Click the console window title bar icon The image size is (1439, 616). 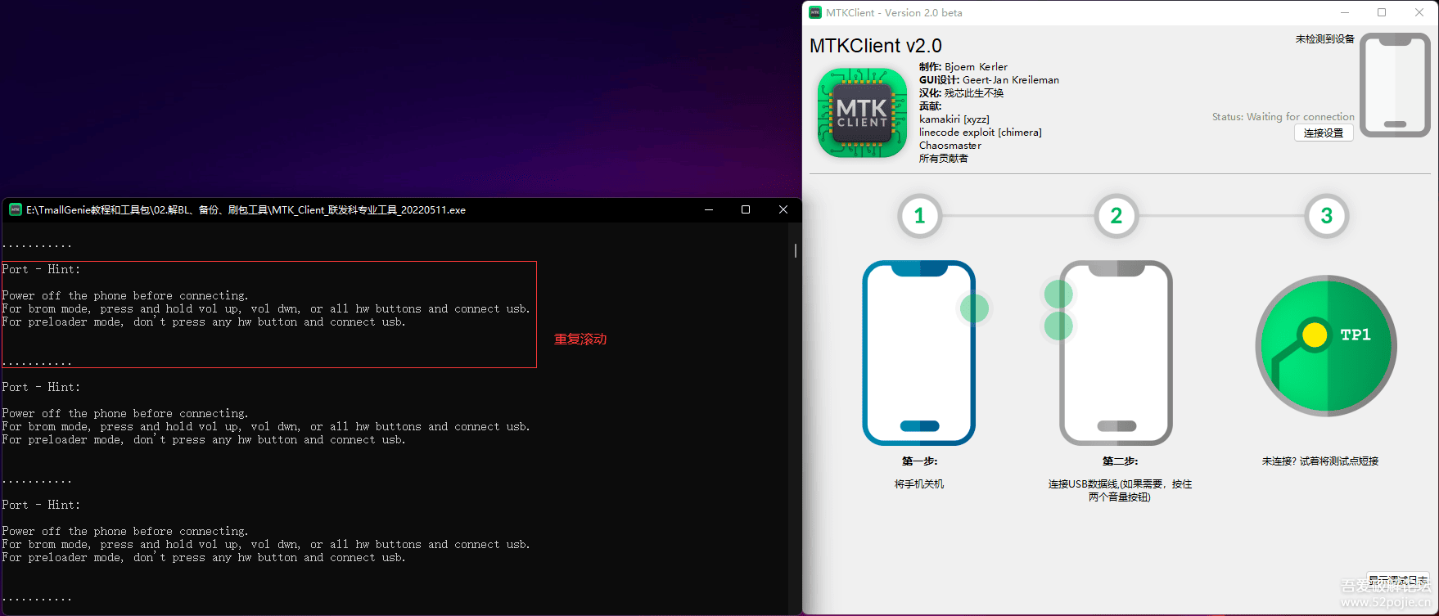coord(15,209)
